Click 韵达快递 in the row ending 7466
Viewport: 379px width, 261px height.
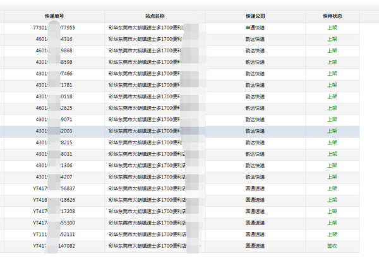(255, 74)
